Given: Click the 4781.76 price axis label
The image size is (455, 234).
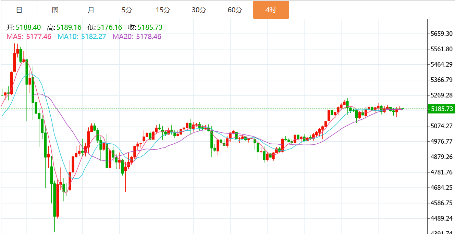Looking at the screenshot, I should point(442,172).
